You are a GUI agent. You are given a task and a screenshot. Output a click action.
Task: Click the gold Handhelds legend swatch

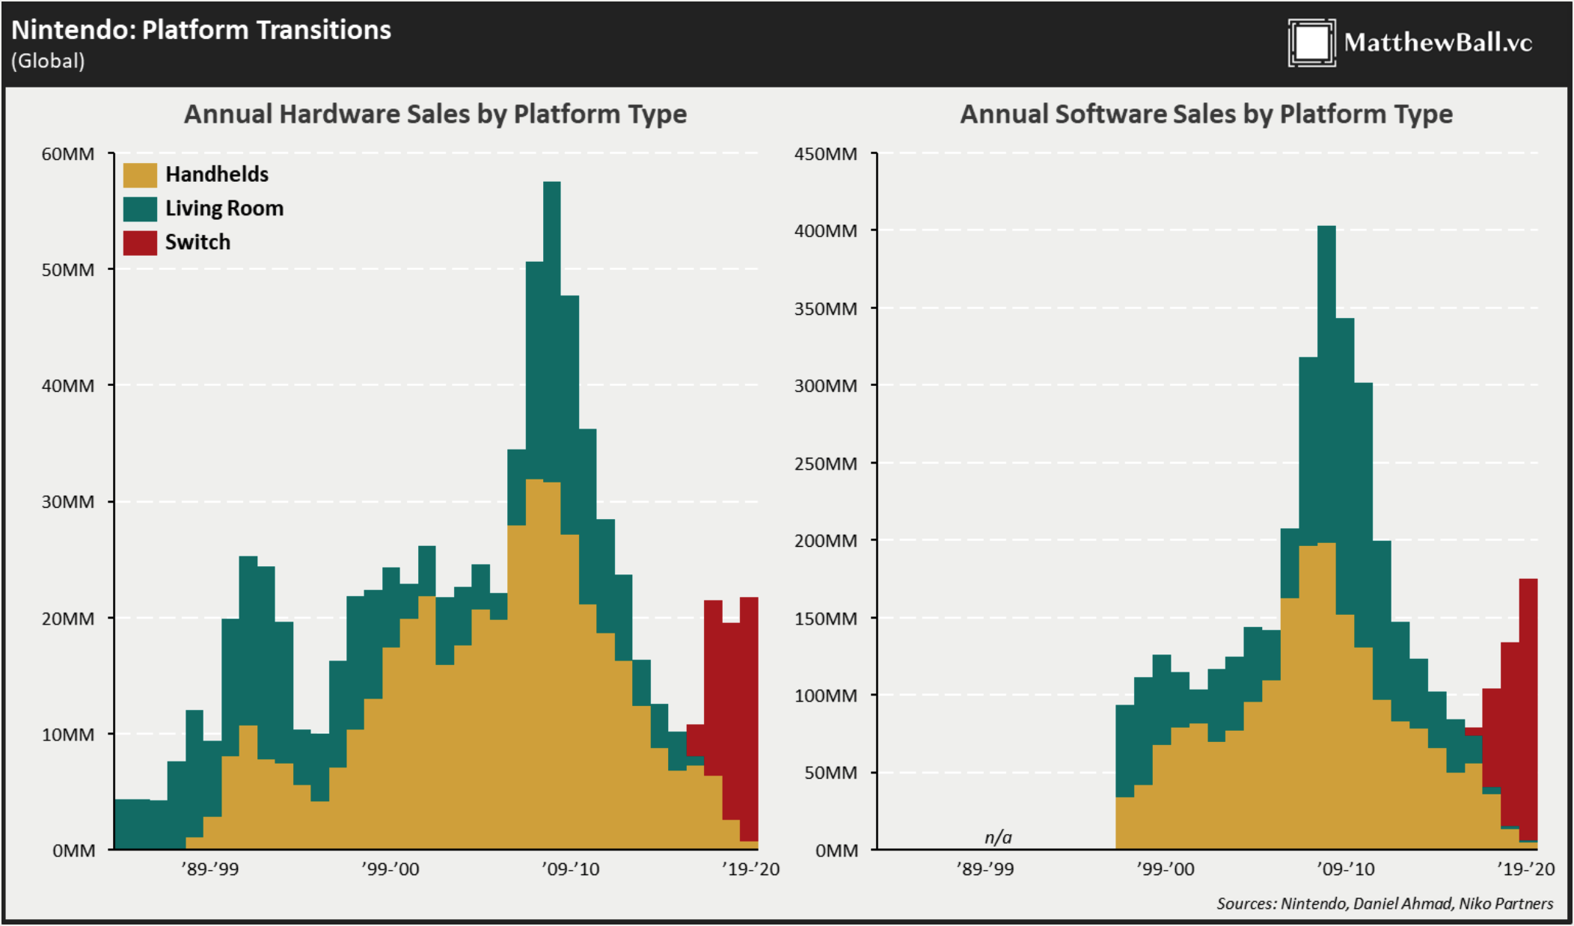[140, 175]
